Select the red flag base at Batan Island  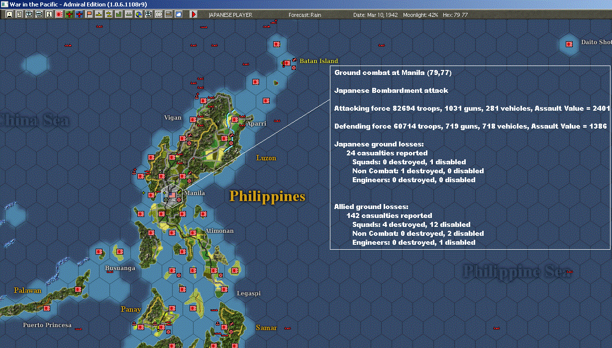[287, 63]
